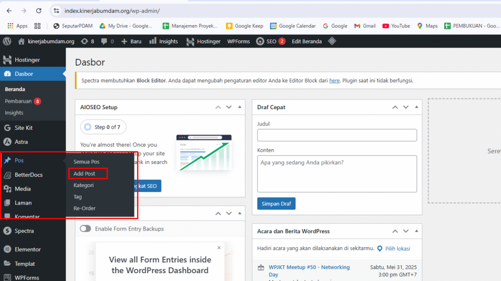Click the browser reload icon
This screenshot has width=501, height=281.
pos(39,10)
